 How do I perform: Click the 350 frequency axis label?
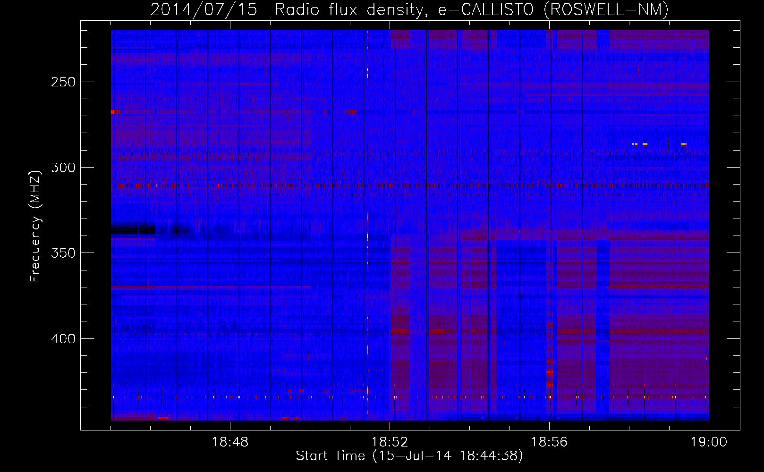pos(63,253)
